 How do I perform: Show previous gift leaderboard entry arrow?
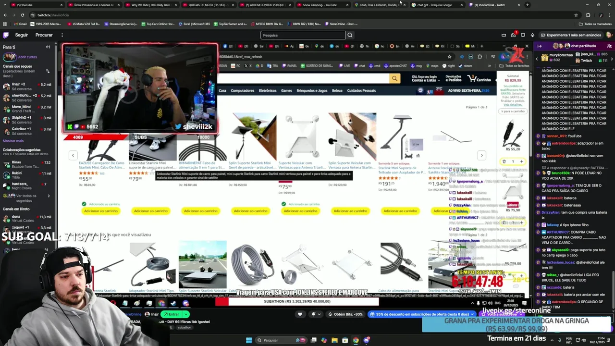537,59
